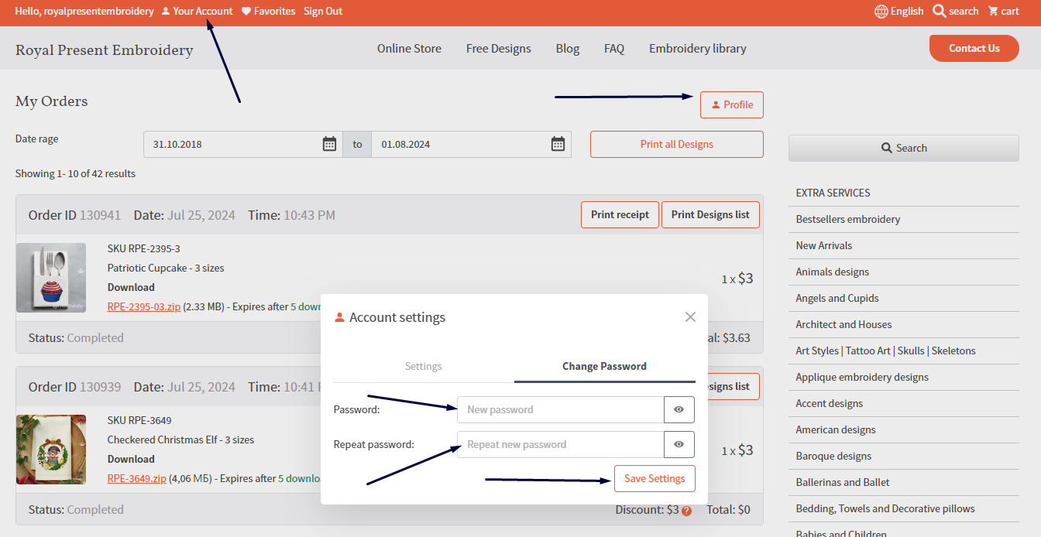1041x537 pixels.
Task: Open the Patriotic Cupcake product thumbnail
Action: point(51,278)
